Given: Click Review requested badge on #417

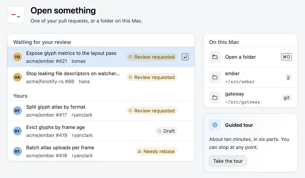Looking at the screenshot, I should 152,111.
